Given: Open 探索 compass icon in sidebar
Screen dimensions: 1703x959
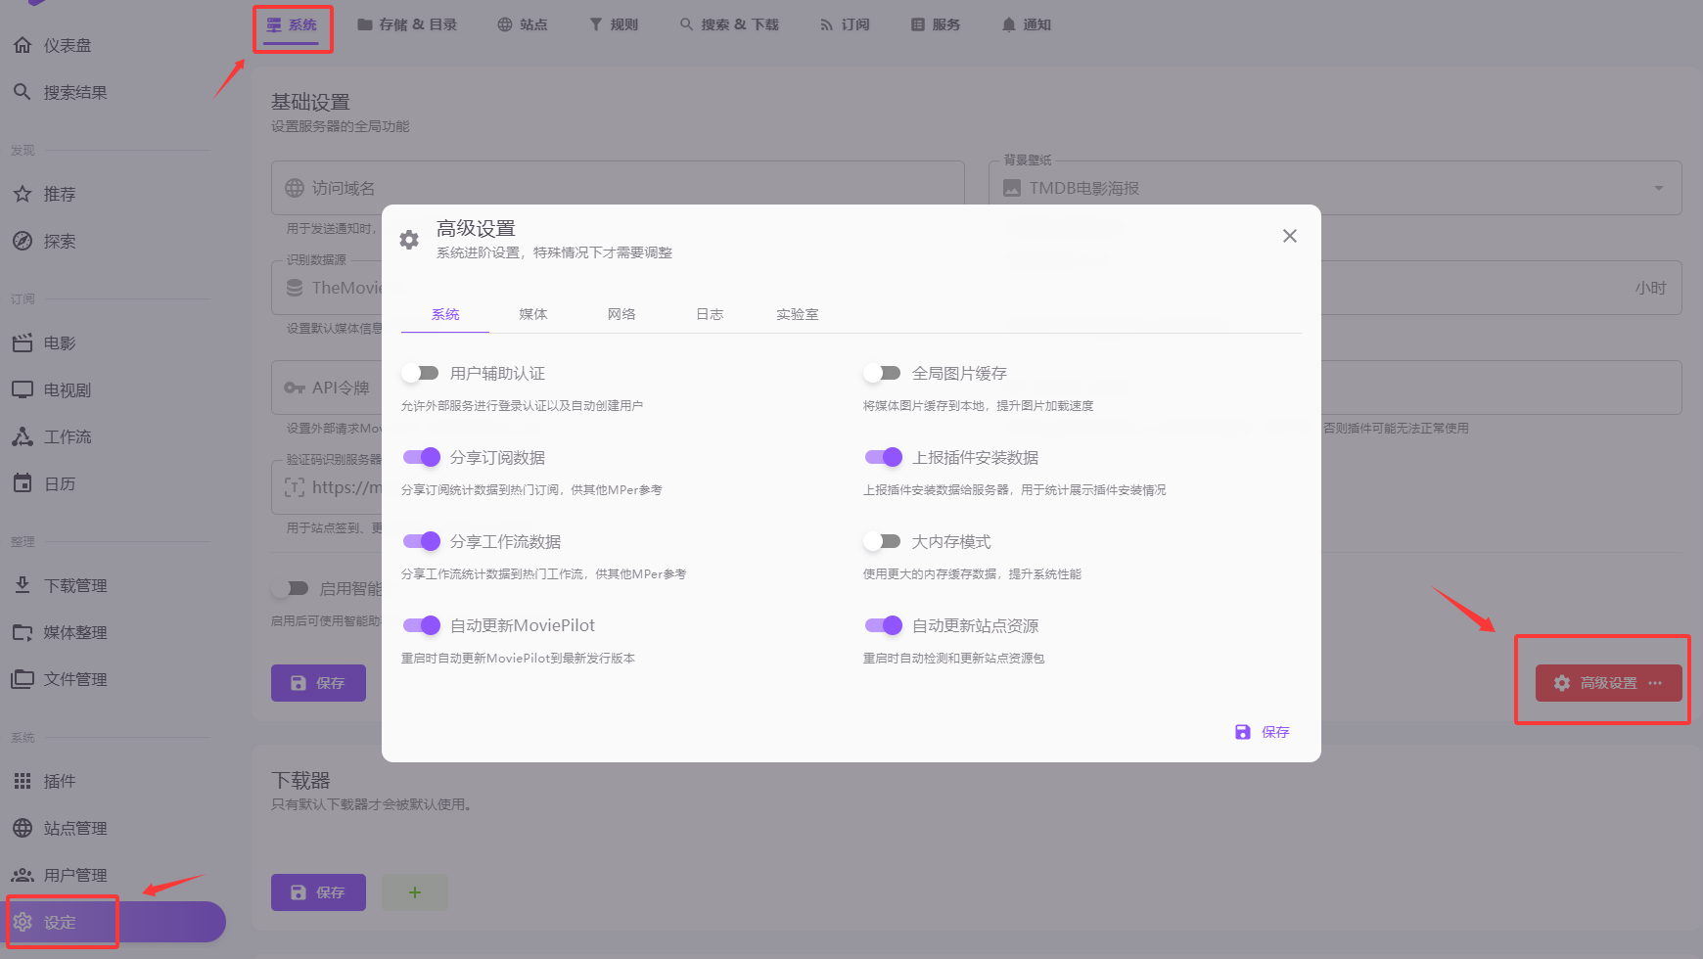Looking at the screenshot, I should pos(23,241).
